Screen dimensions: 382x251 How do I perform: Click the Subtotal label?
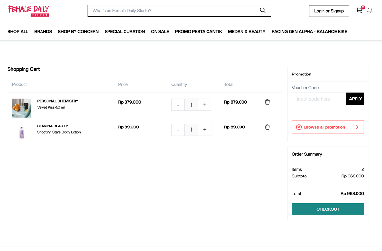coord(300,176)
